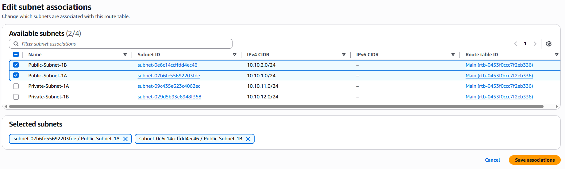This screenshot has width=565, height=169.
Task: Select page number 1
Action: point(525,44)
